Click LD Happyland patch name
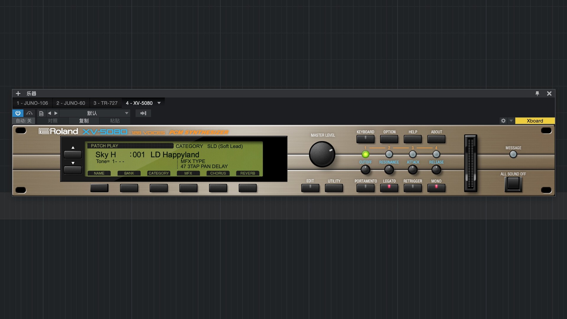The width and height of the screenshot is (567, 319). point(175,154)
